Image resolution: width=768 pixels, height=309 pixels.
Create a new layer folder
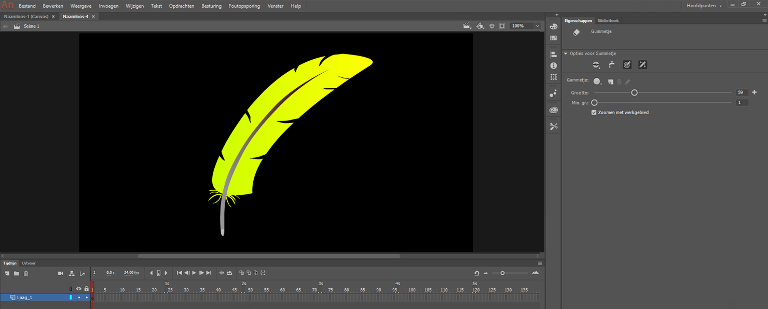tap(16, 273)
